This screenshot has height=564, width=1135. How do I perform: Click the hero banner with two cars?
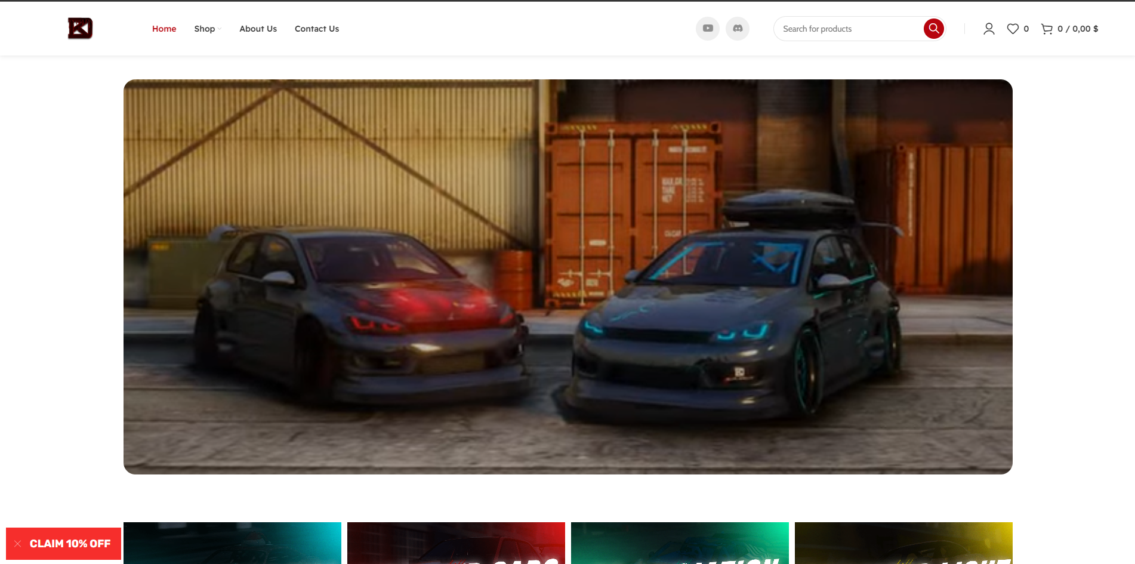pos(567,277)
